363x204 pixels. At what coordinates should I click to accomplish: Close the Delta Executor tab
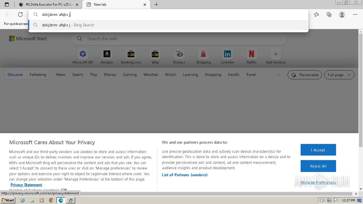pos(77,5)
